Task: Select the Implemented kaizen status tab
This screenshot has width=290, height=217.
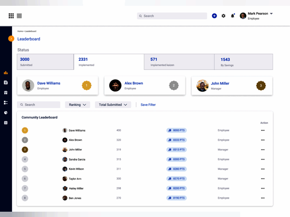Action: click(179, 62)
